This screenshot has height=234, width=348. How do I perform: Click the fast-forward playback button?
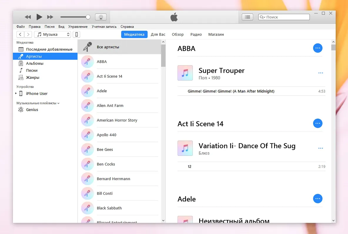coord(50,17)
